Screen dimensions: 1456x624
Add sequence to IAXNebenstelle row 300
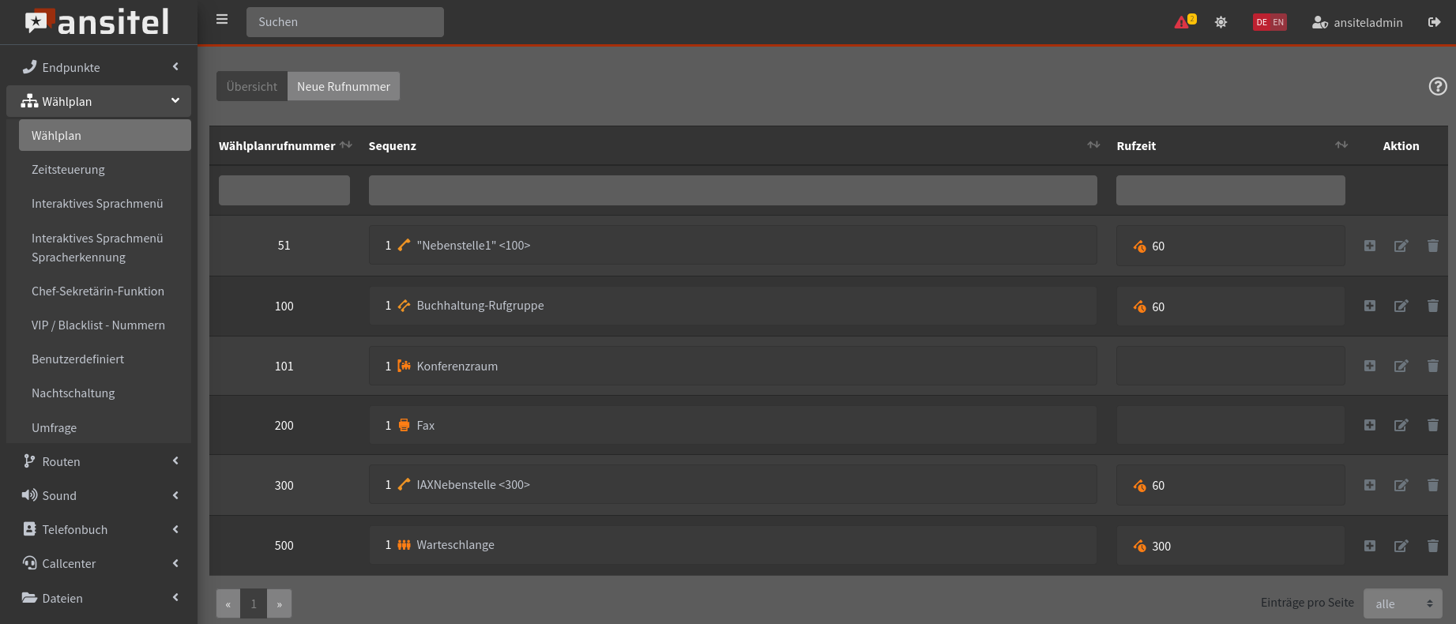coord(1370,485)
